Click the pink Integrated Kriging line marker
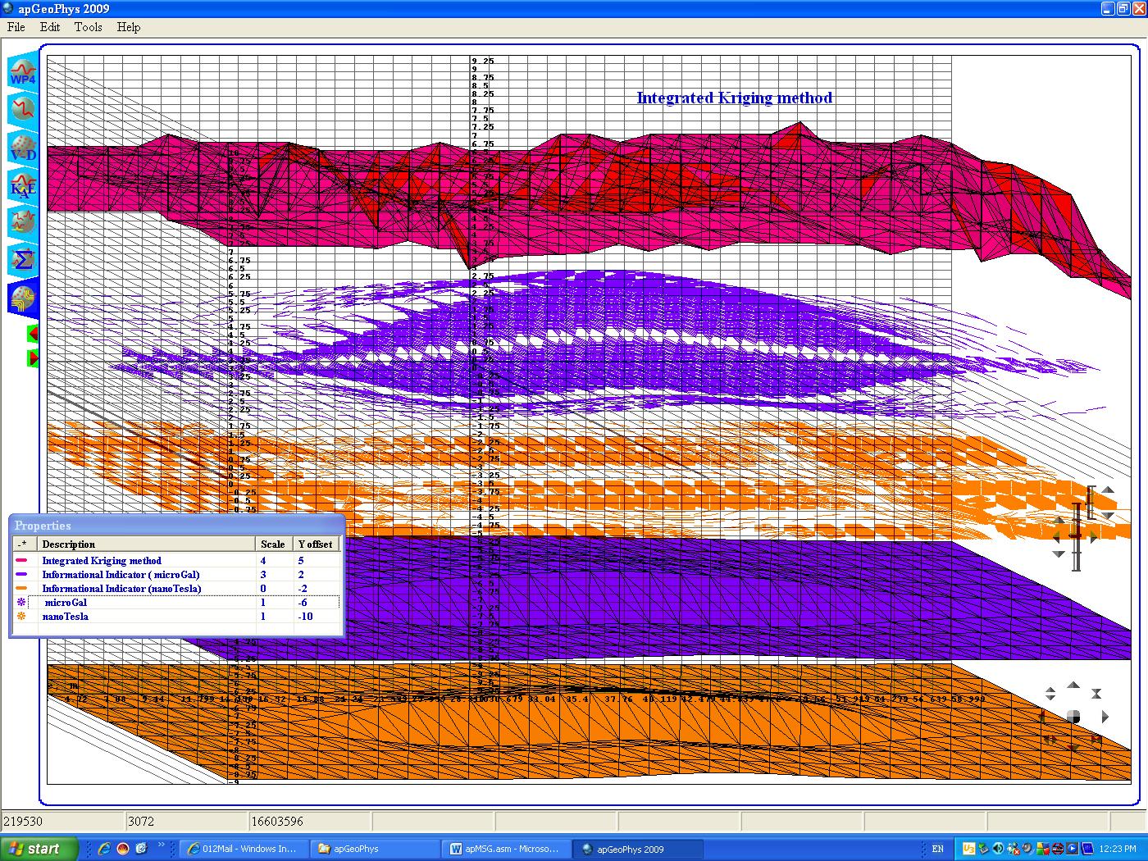 pyautogui.click(x=22, y=561)
